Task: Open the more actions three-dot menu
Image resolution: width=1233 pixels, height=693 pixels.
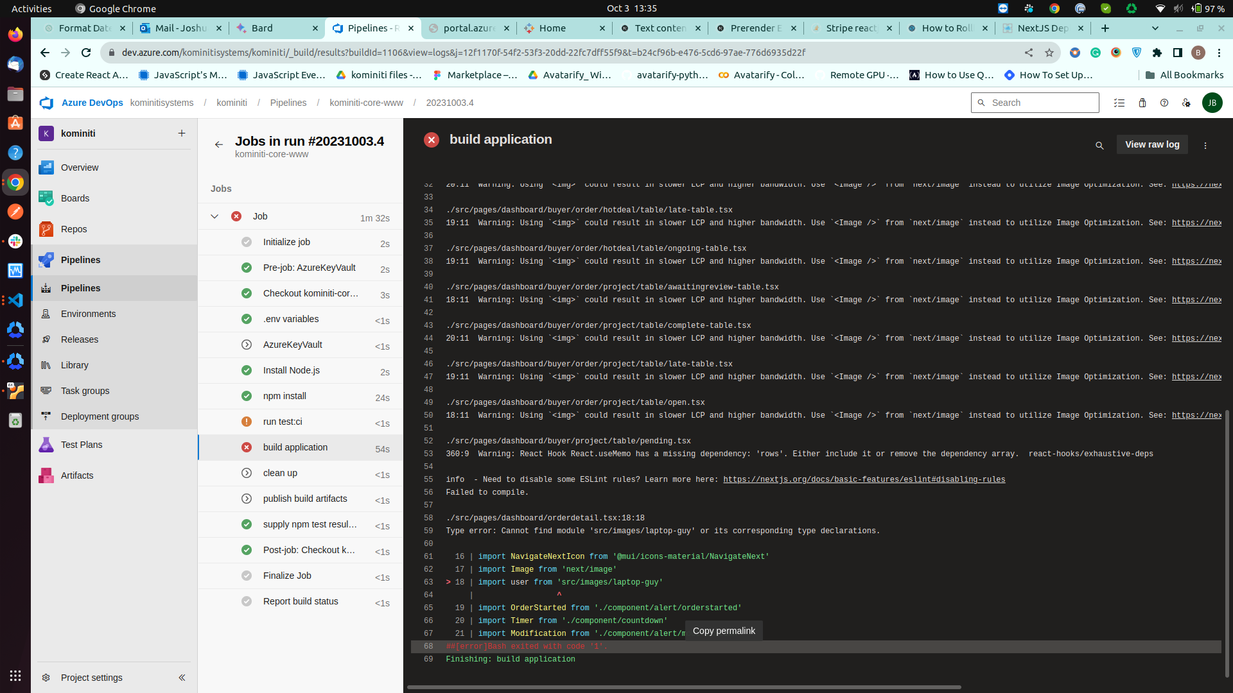Action: click(1205, 146)
